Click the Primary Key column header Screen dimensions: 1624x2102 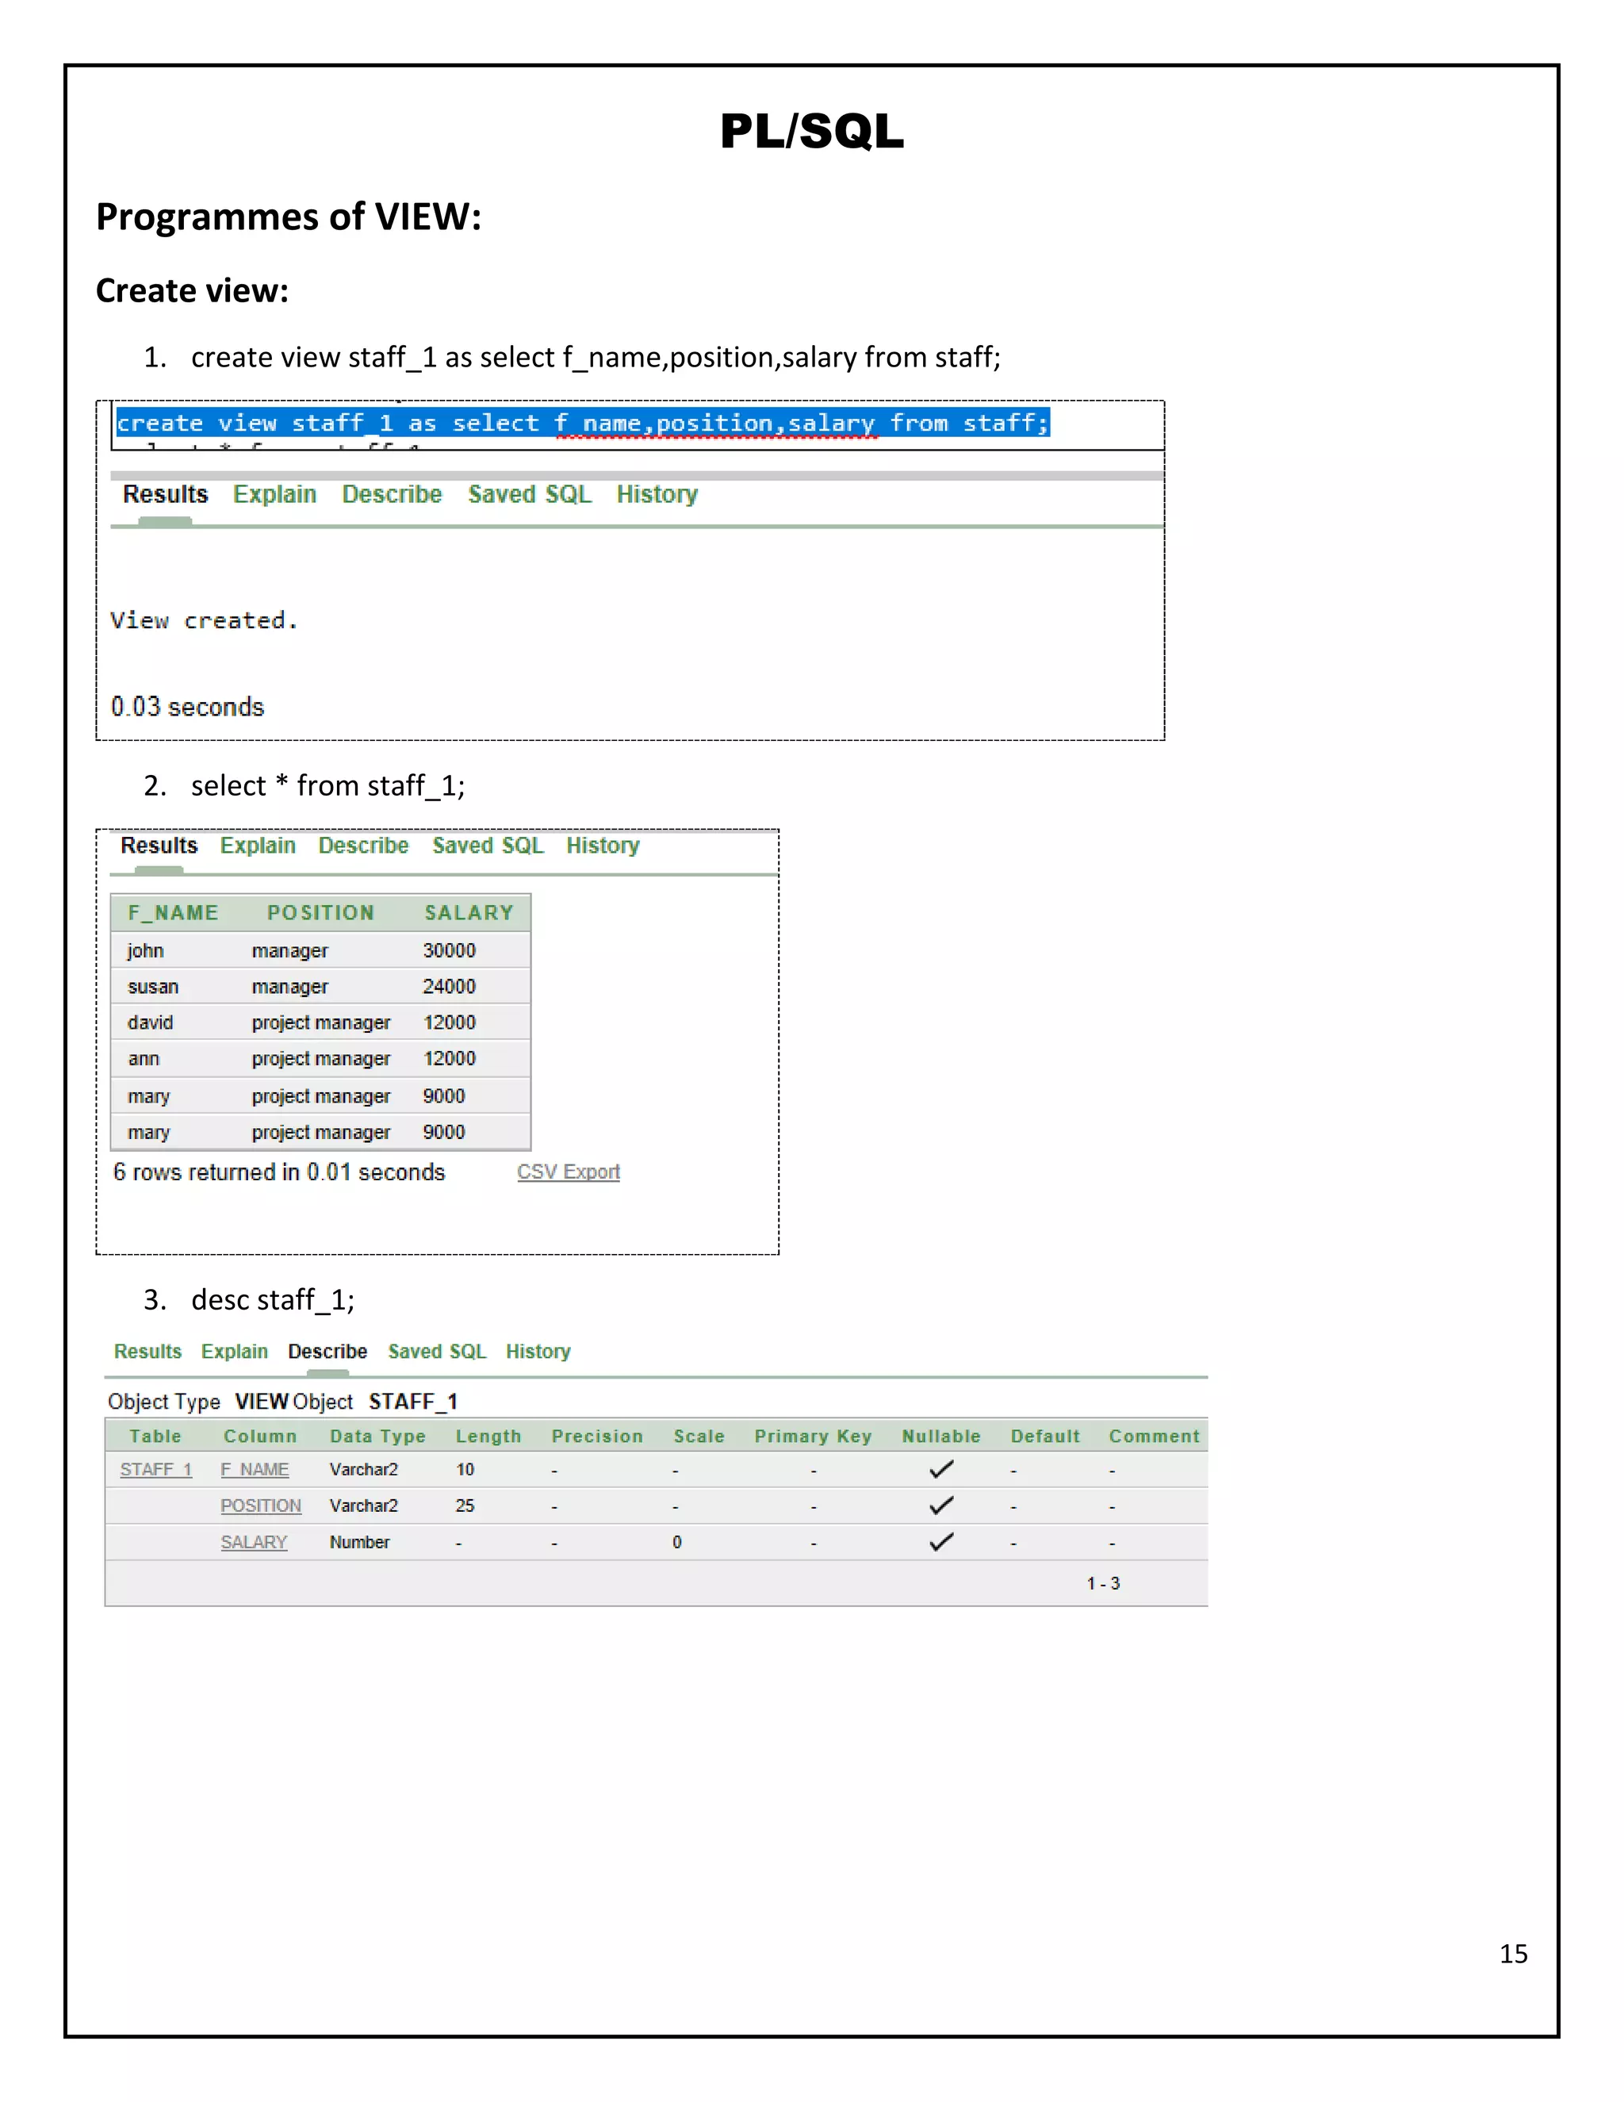813,1437
